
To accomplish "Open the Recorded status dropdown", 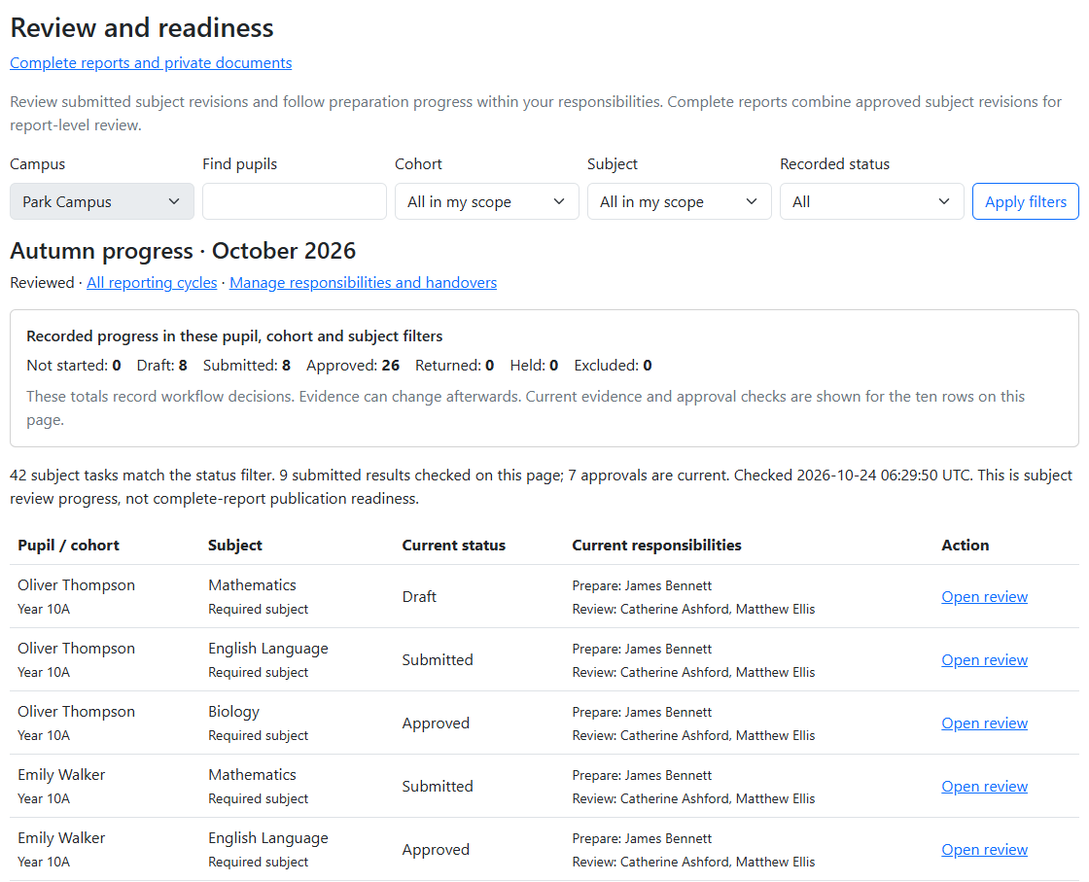I will pos(871,201).
